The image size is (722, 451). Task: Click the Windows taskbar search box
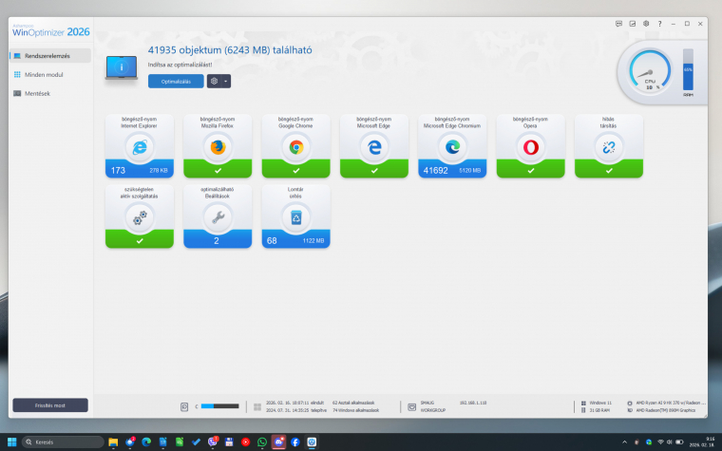[x=63, y=442]
